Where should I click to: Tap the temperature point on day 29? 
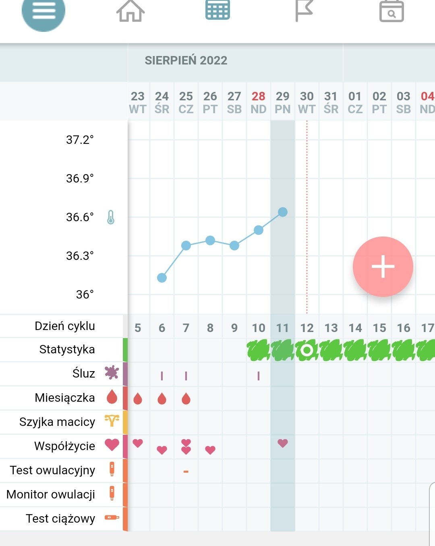click(283, 212)
